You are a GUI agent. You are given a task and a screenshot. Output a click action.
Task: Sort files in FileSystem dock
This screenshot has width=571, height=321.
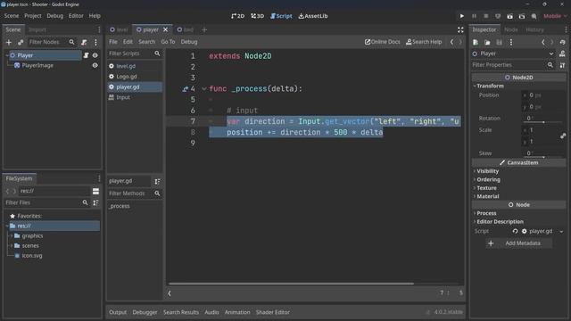point(95,202)
